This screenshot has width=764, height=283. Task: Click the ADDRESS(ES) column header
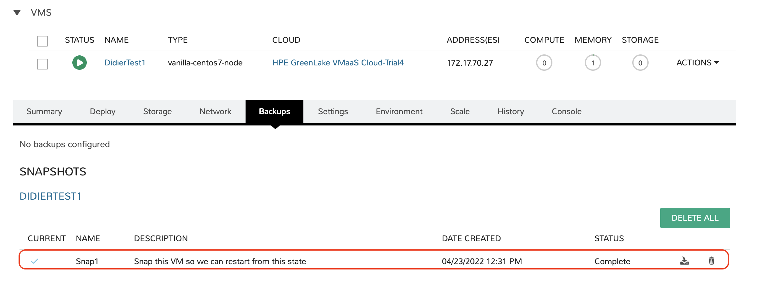tap(473, 40)
